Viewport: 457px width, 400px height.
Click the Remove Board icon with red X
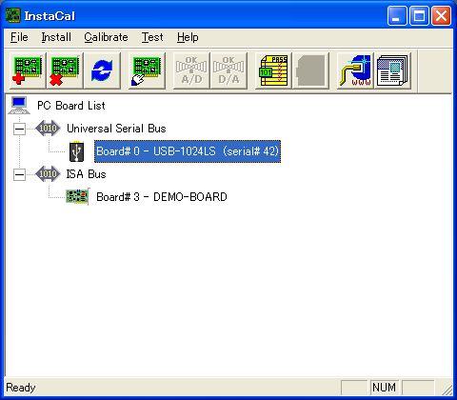tap(65, 70)
